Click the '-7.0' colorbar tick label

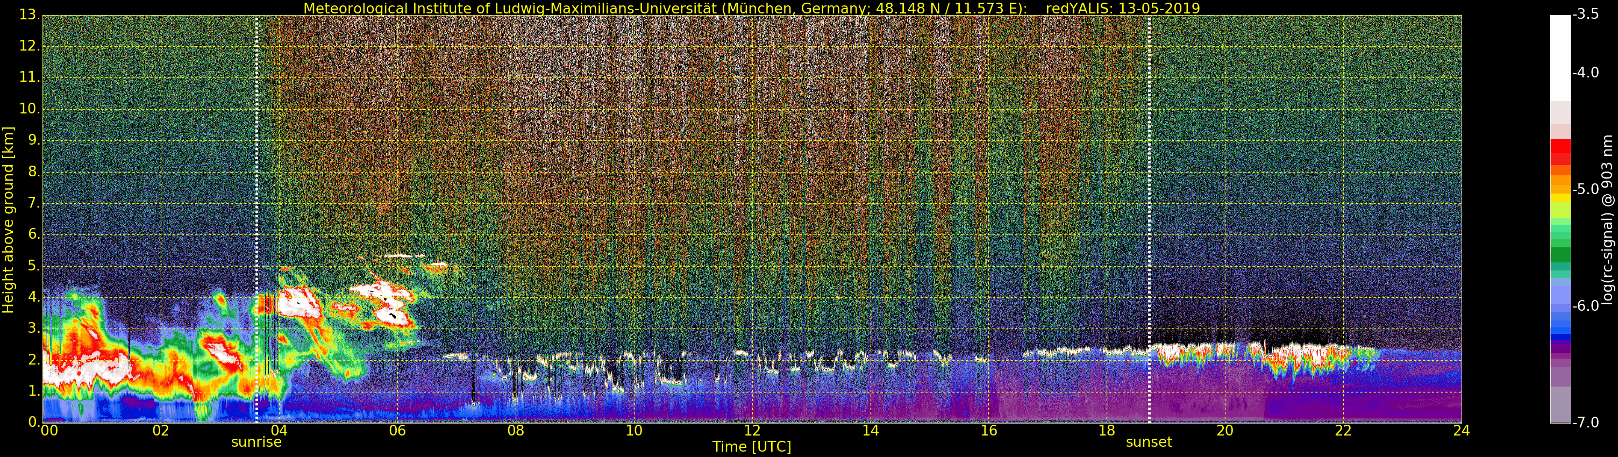pos(1585,423)
